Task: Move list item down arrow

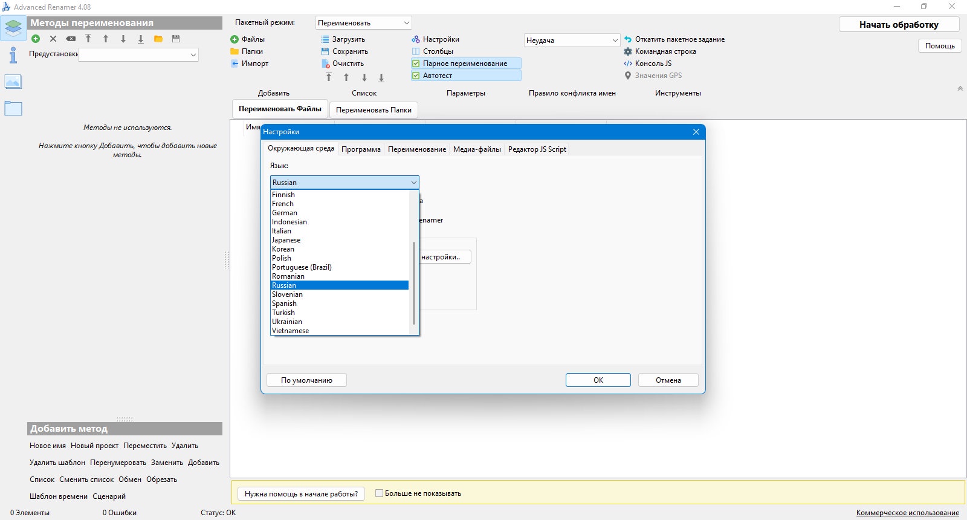Action: pos(364,77)
